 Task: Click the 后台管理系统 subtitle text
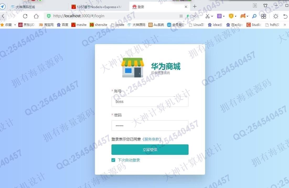coord(160,73)
